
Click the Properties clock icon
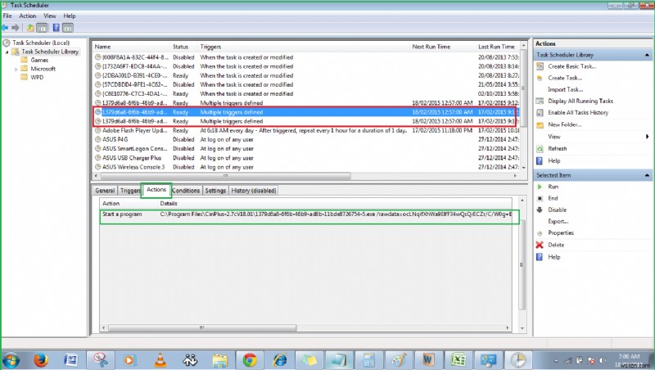(540, 233)
